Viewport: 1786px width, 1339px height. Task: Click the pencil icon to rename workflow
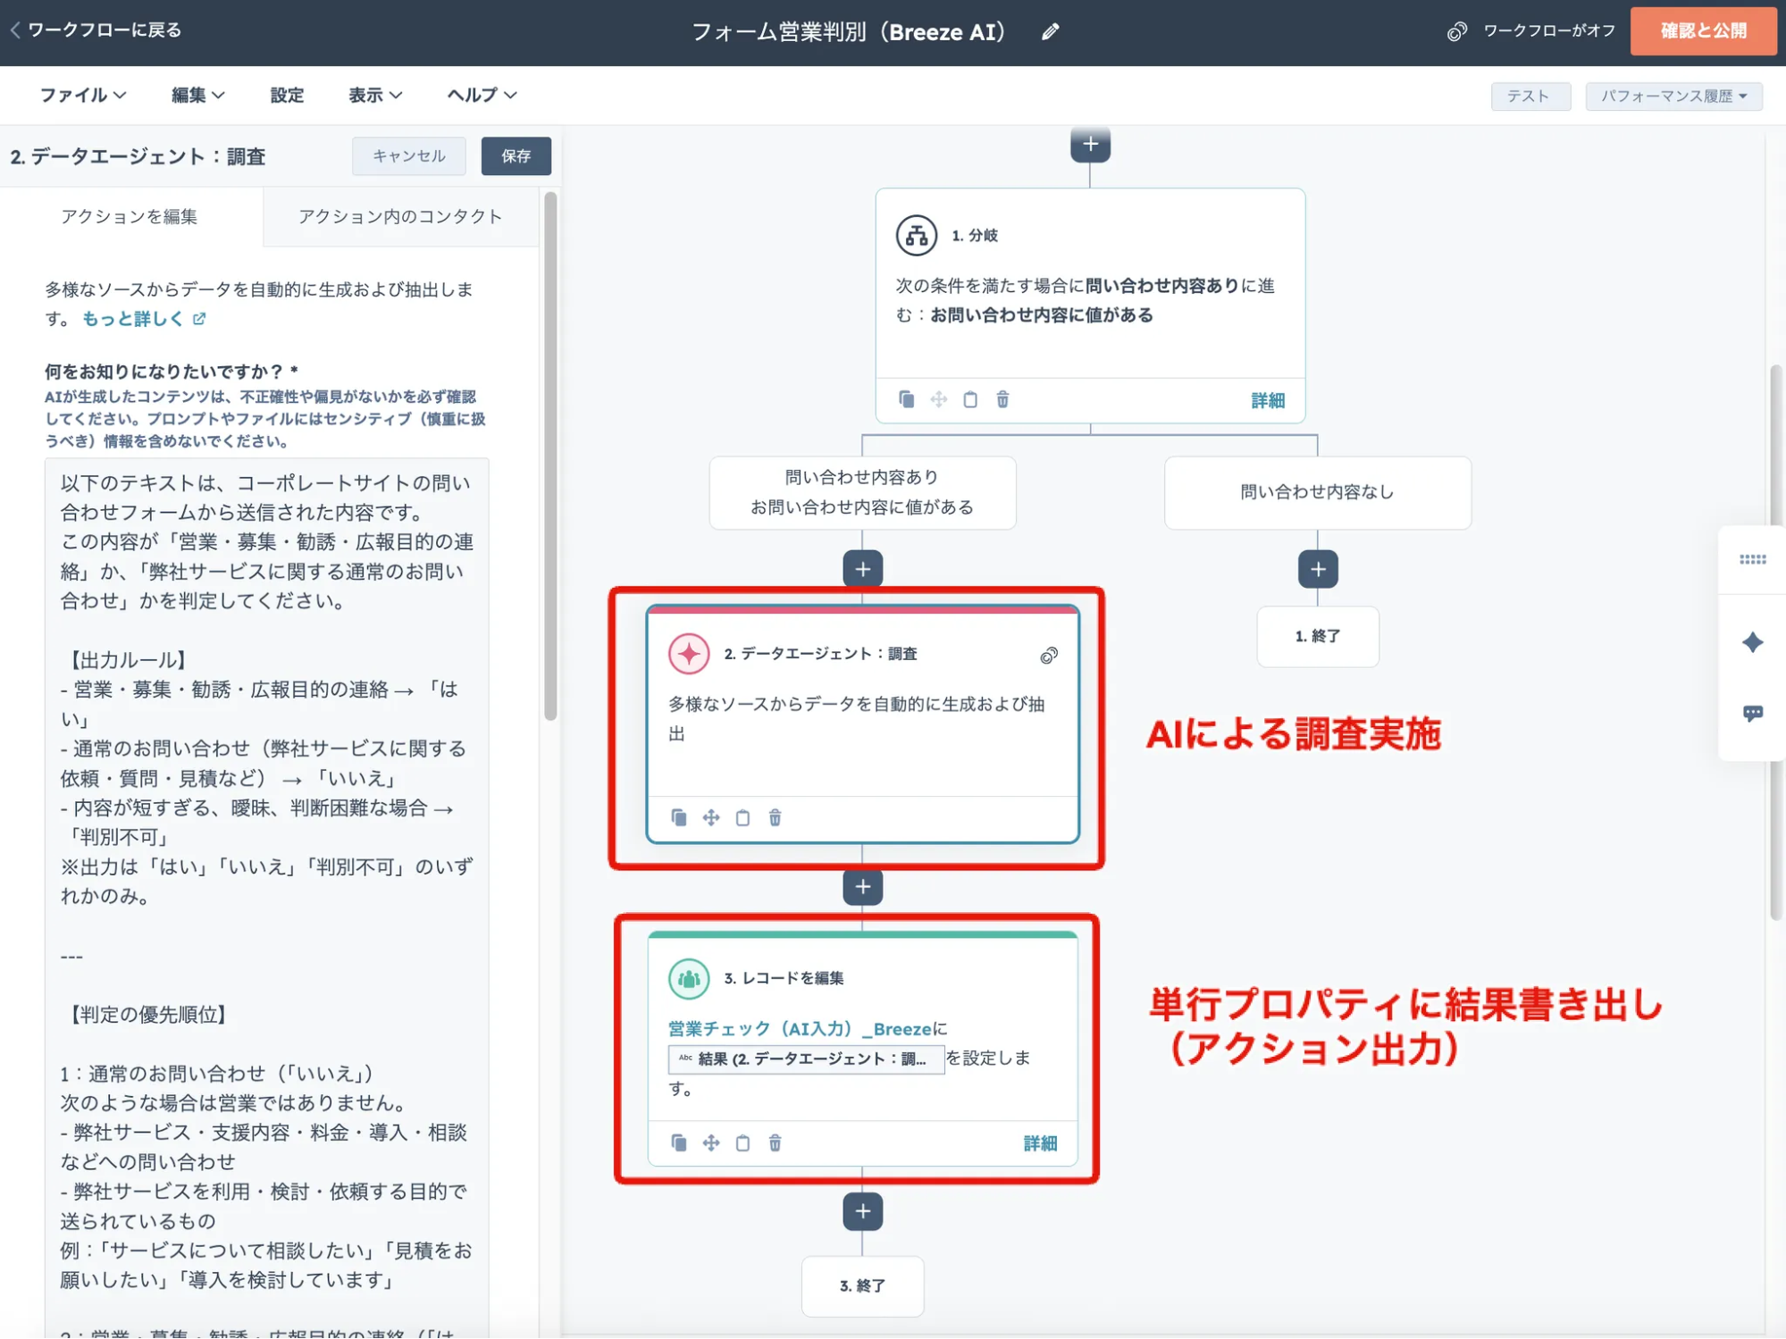[x=1050, y=32]
